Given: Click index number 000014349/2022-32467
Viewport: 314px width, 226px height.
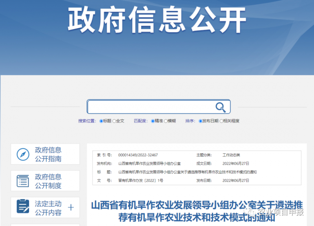Looking at the screenshot, I should pyautogui.click(x=138, y=155).
